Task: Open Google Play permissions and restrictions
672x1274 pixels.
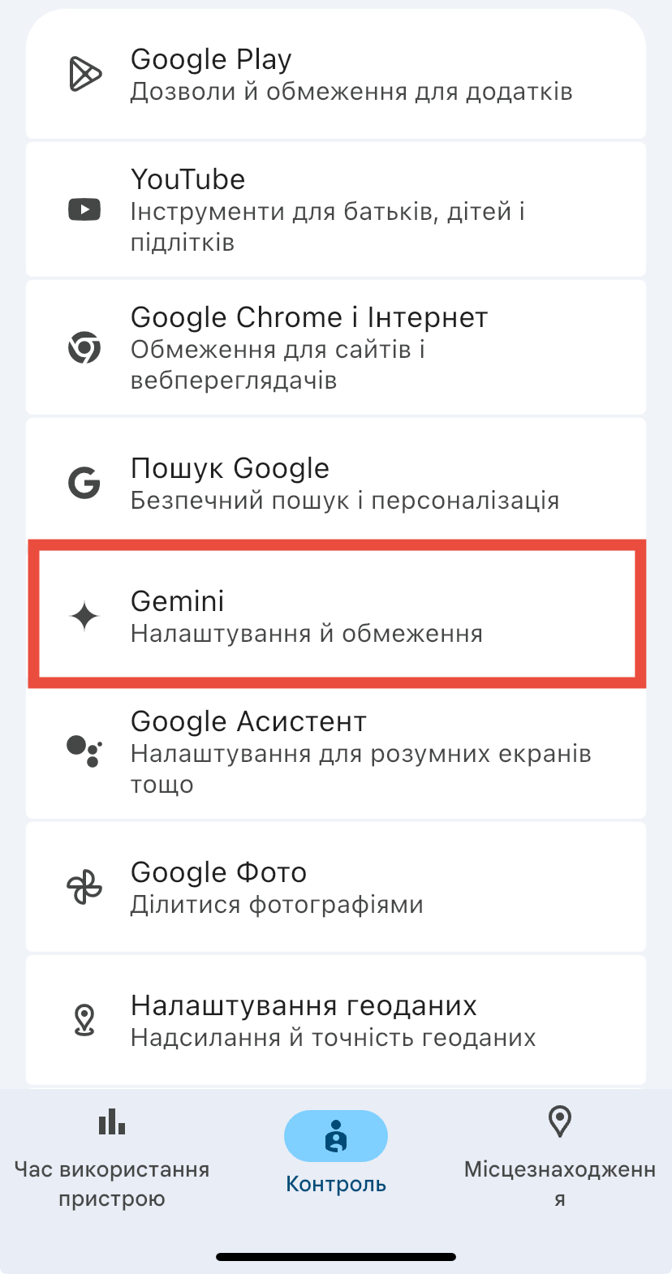Action: [336, 74]
